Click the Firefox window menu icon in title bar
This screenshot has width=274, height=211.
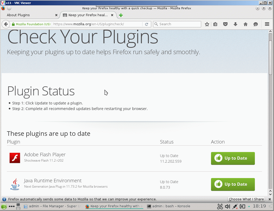(3, 8)
